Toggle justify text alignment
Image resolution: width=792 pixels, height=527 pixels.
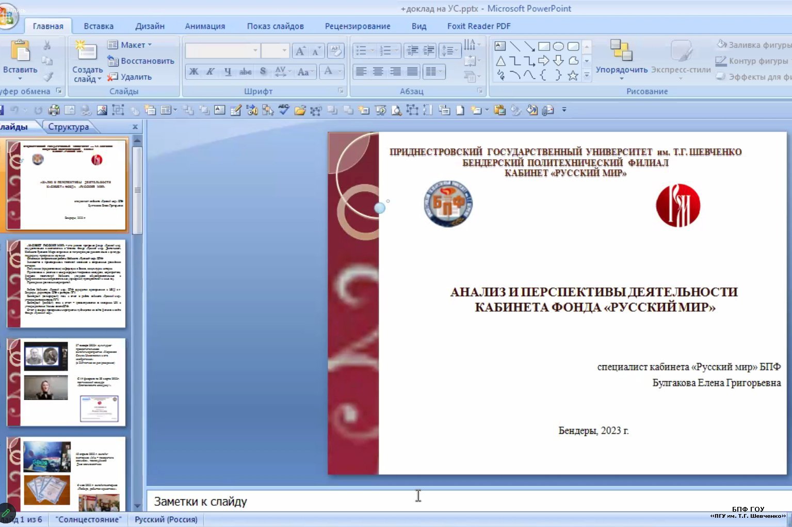[412, 72]
